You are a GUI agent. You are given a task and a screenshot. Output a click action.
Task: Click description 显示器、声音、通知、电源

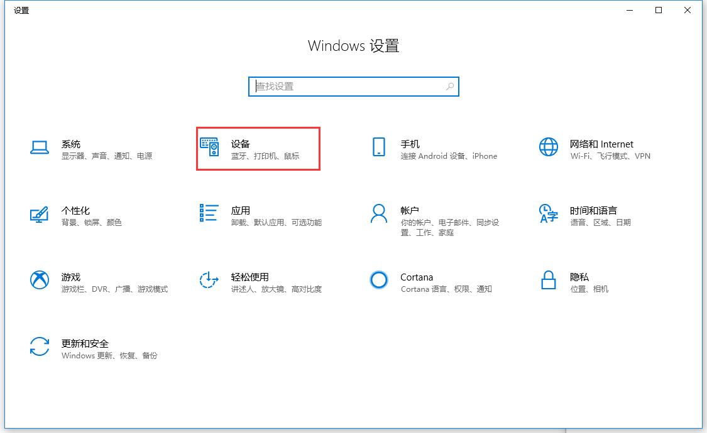click(107, 156)
